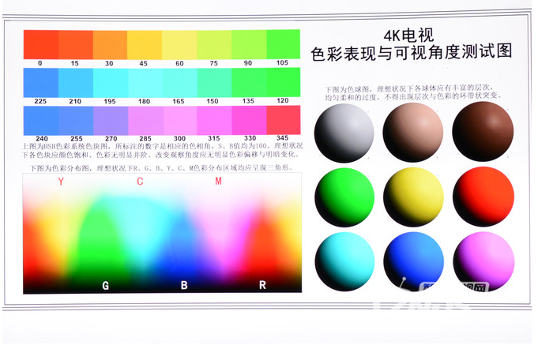The image size is (538, 349).
Task: Click the red Y label above gradient
Action: coord(61,182)
